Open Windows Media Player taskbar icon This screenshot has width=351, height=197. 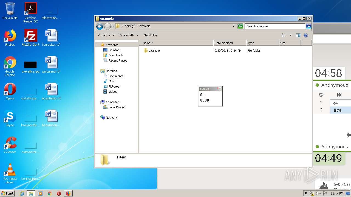coord(40,193)
